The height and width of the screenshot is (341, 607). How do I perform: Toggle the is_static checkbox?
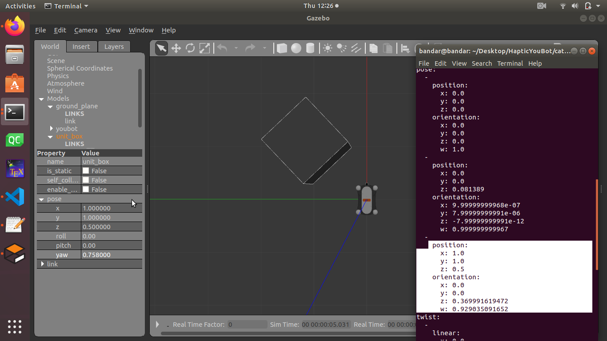[x=86, y=171]
